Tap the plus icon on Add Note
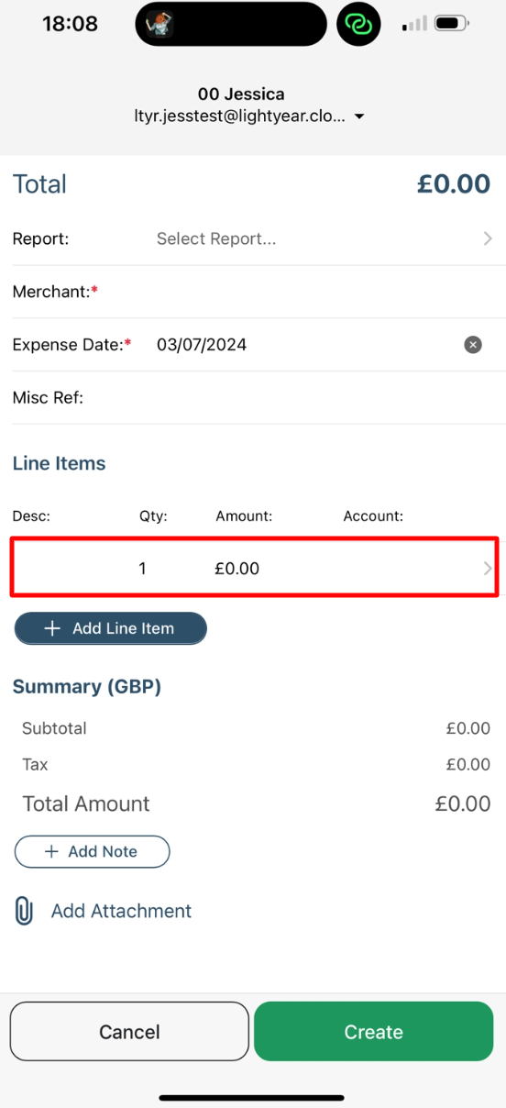The width and height of the screenshot is (506, 1108). pyautogui.click(x=51, y=851)
